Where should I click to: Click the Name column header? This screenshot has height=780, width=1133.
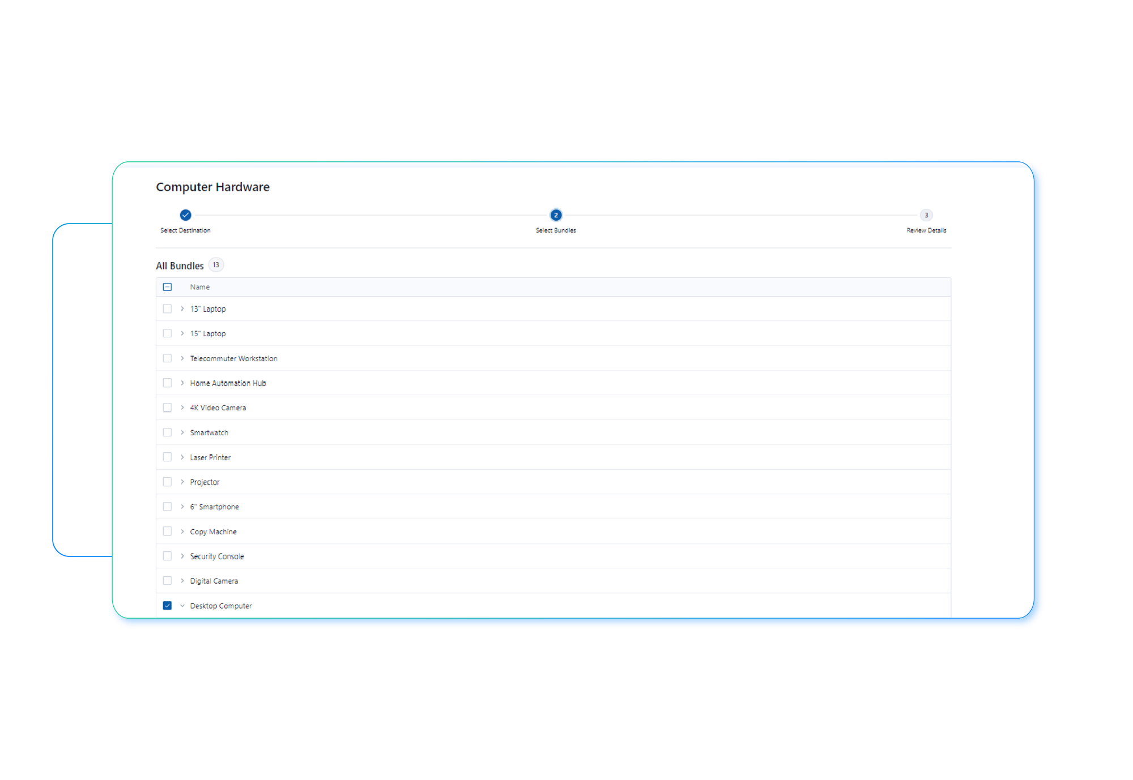pyautogui.click(x=200, y=287)
